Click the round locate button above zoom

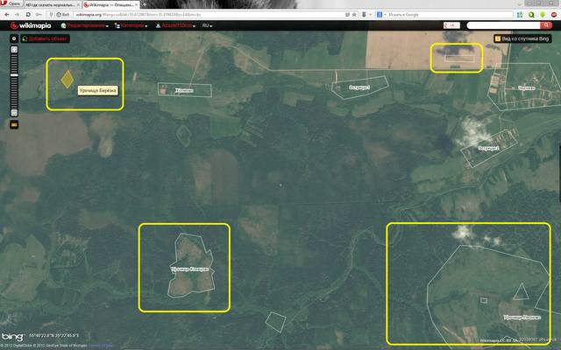pyautogui.click(x=14, y=38)
